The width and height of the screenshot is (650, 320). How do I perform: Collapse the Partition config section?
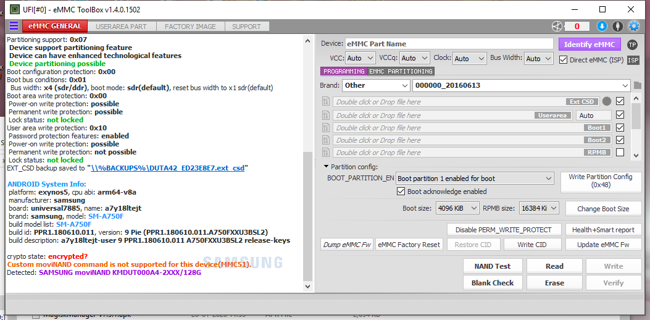327,167
